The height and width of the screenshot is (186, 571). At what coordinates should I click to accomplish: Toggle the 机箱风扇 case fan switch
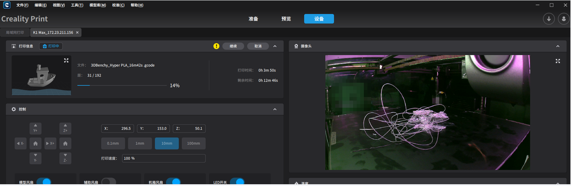[x=173, y=182]
